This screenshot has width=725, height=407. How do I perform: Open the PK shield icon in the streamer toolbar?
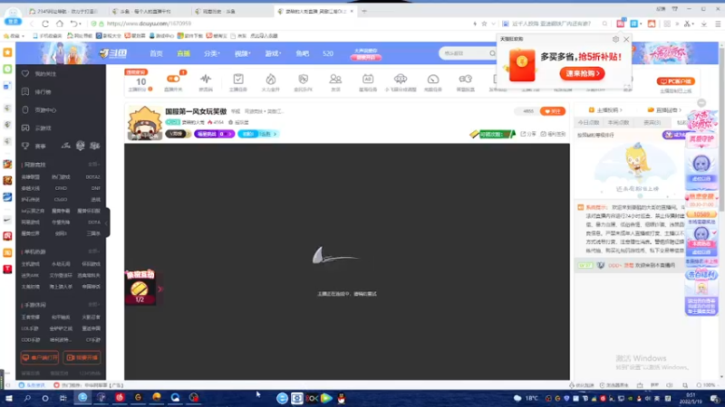[x=304, y=79]
